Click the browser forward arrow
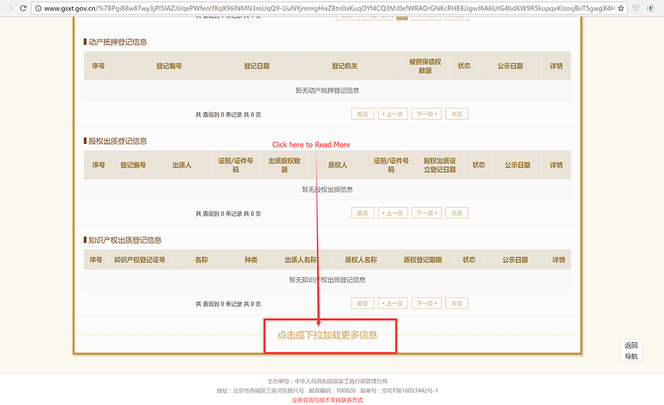Viewport: 664px width, 405px height. click(10, 8)
